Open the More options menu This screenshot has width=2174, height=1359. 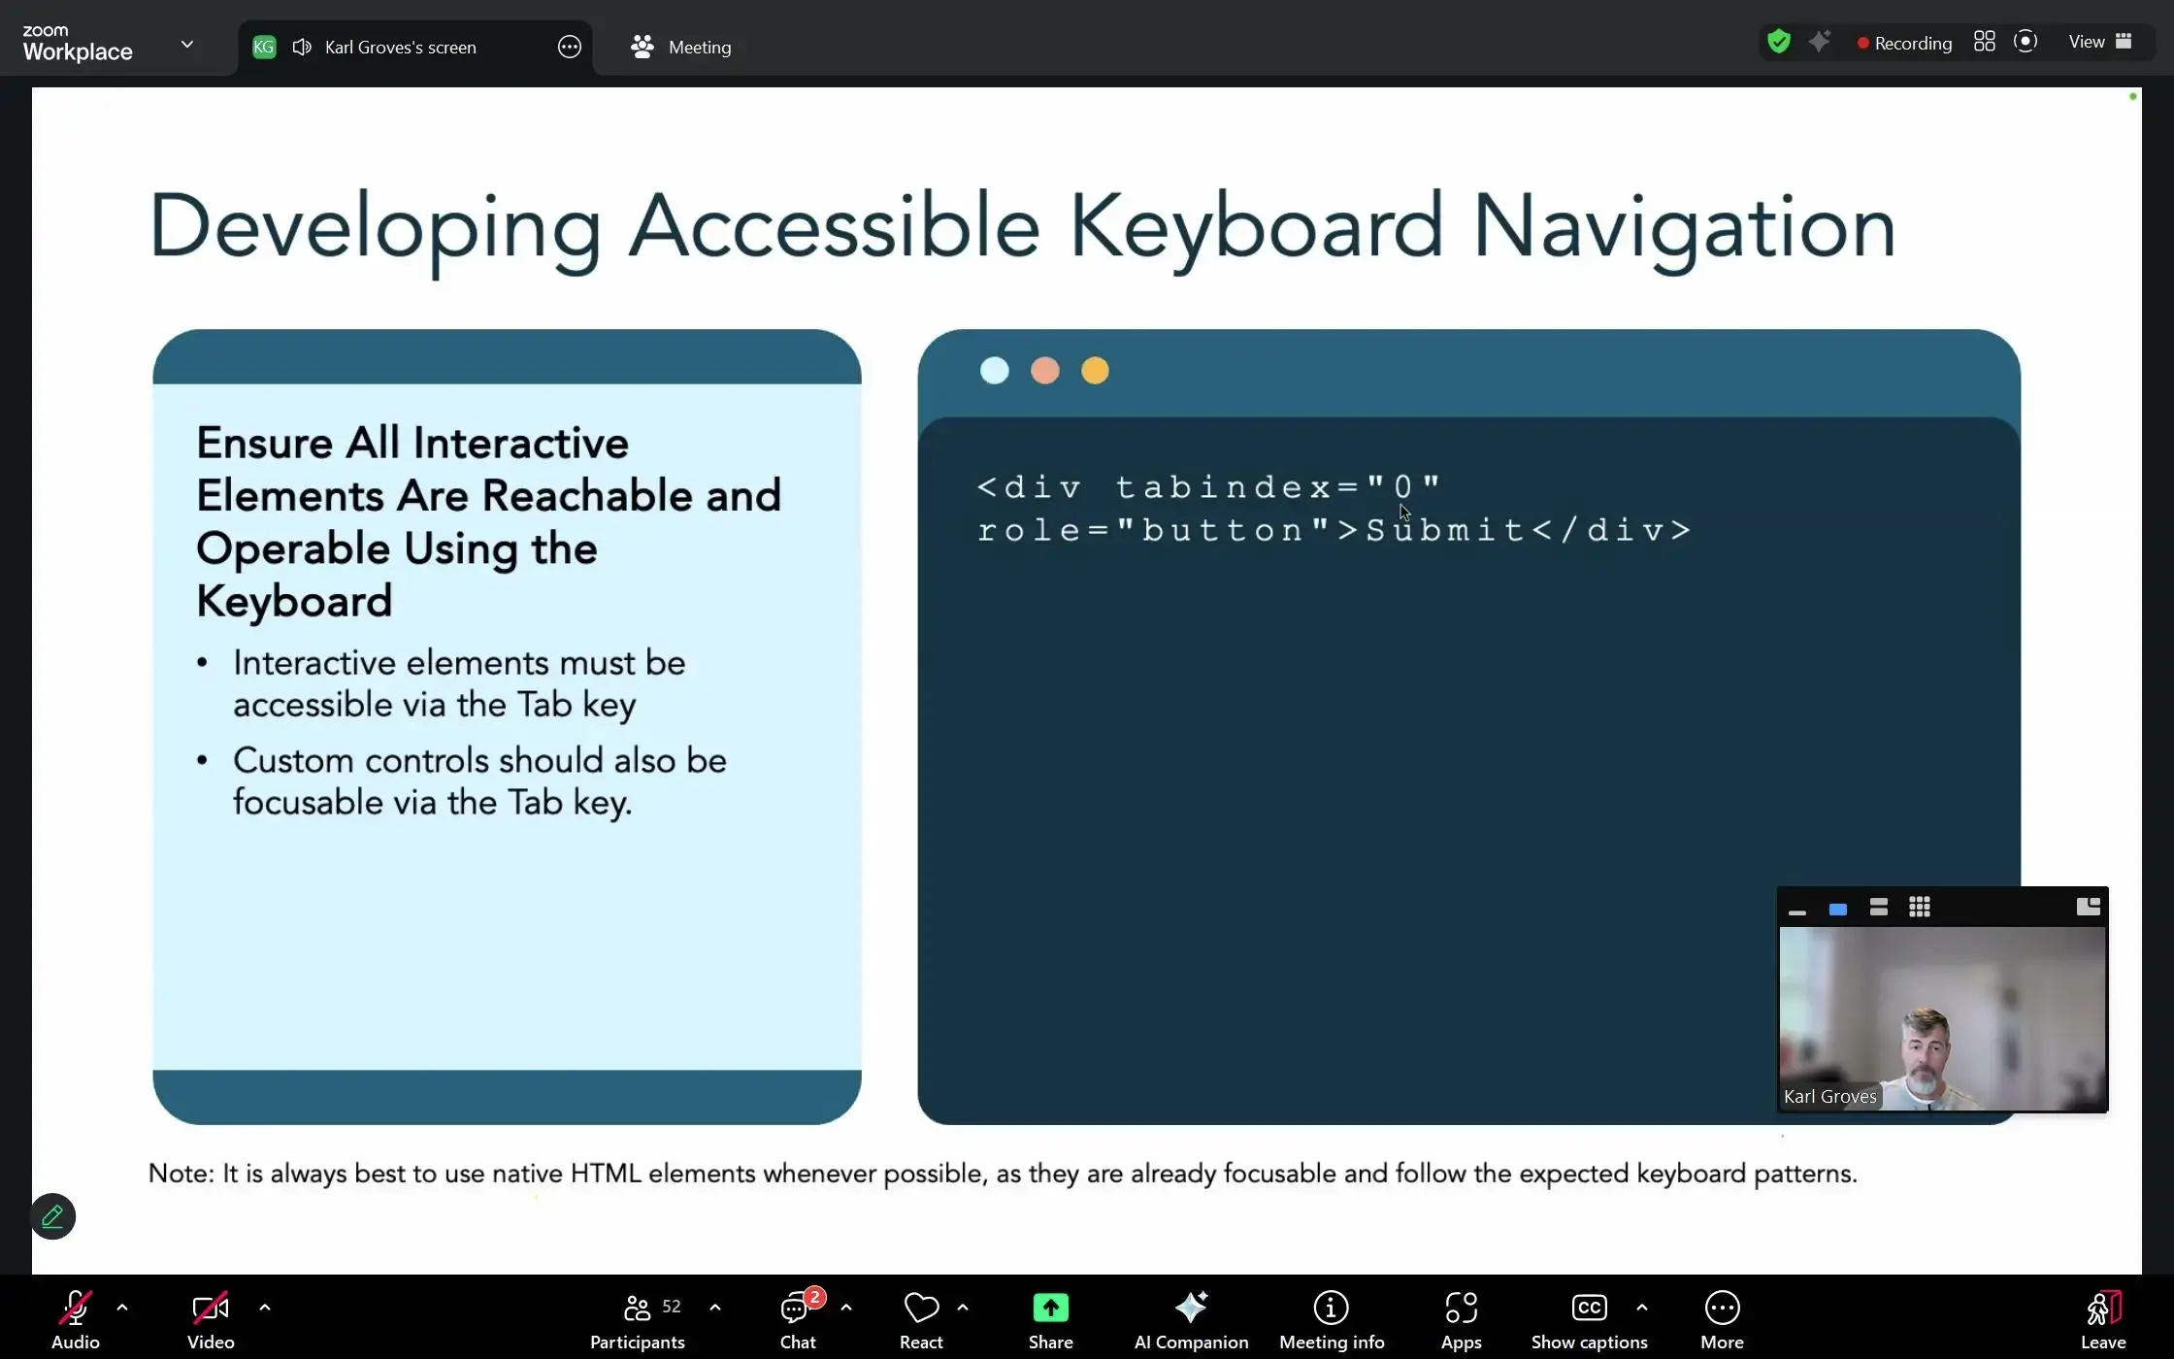pos(1722,1319)
